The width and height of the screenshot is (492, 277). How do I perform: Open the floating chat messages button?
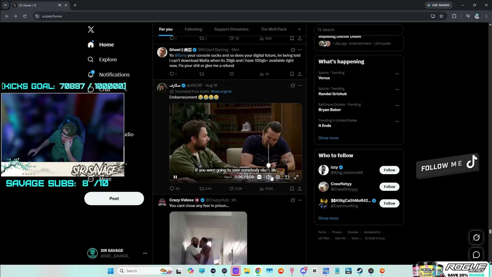point(476,255)
